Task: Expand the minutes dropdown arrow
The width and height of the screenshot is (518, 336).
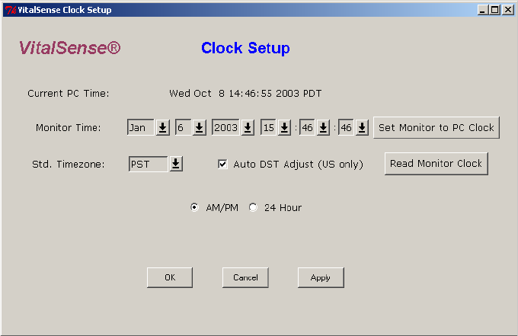Action: pyautogui.click(x=324, y=127)
